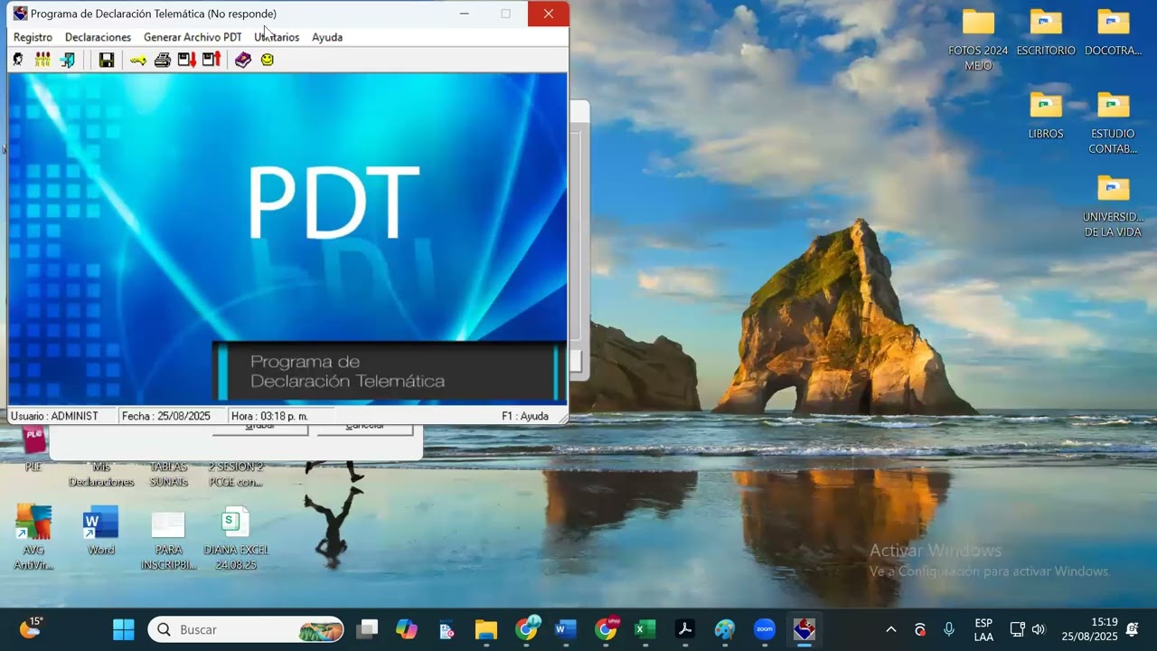Click the purple help book icon

coord(243,60)
